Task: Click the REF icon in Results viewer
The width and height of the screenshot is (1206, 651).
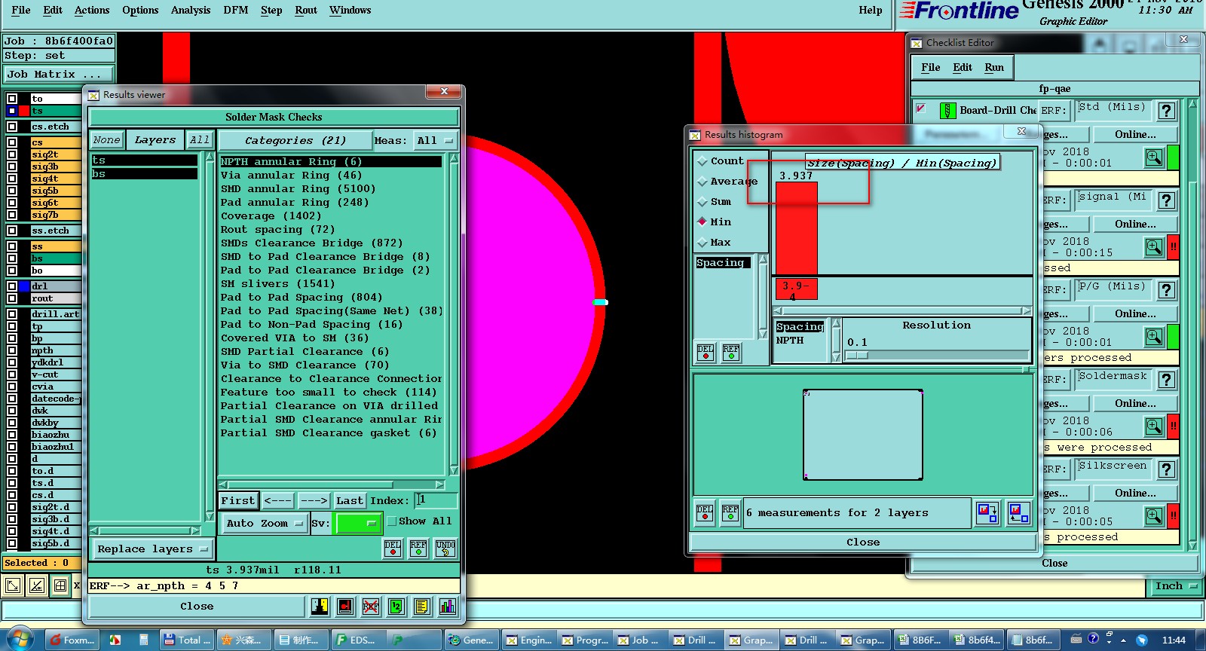Action: click(x=419, y=549)
